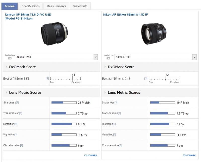Click the Tamron vignetting bar at -1.6 EV
Viewport: 201px width, 162px height.
64,135
